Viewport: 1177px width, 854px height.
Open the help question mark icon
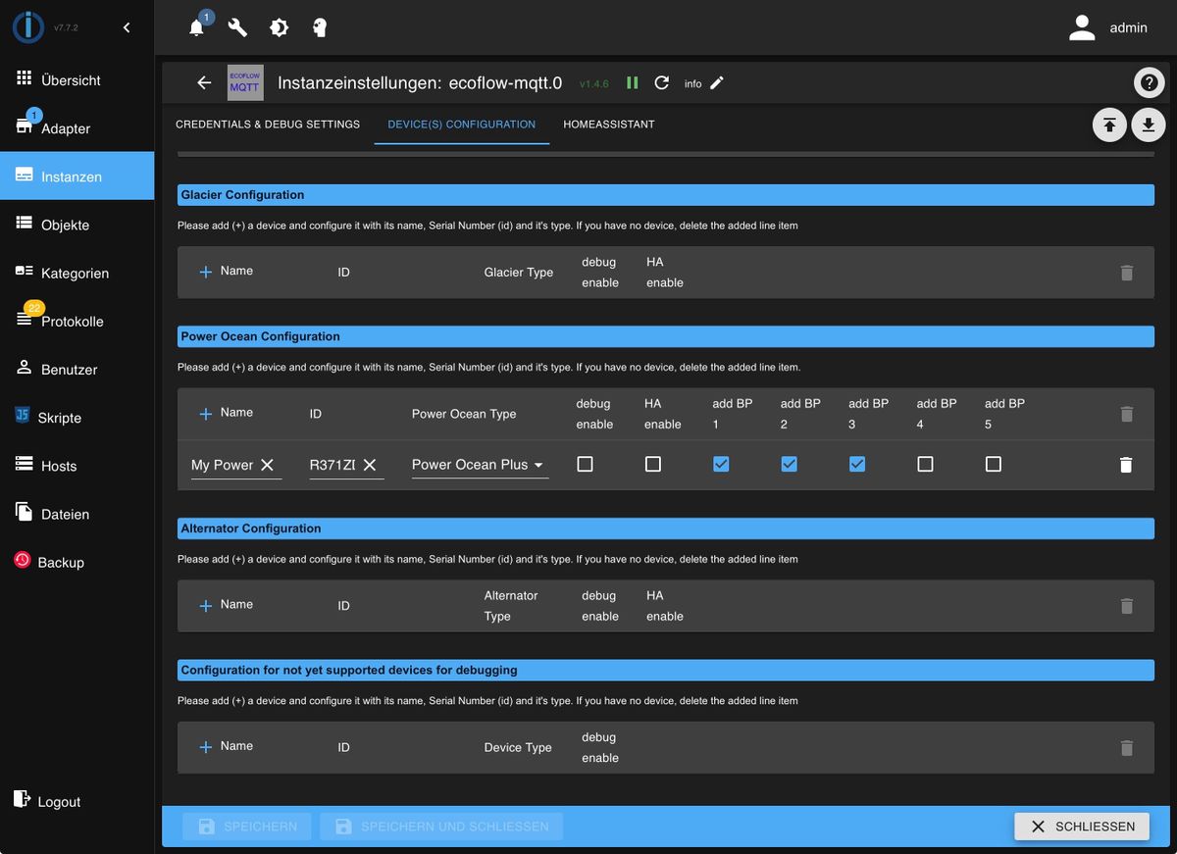tap(1149, 83)
